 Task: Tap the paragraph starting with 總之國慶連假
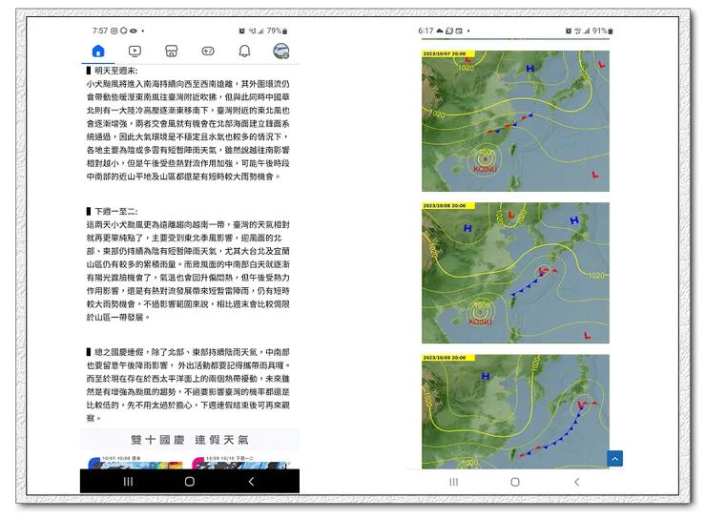click(188, 385)
